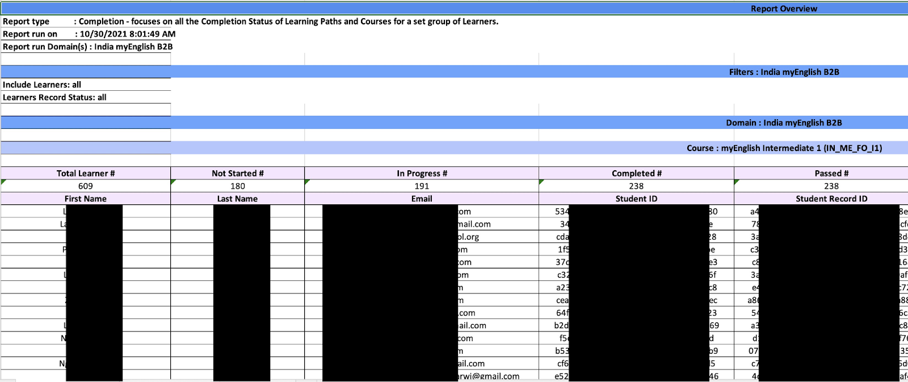Image resolution: width=908 pixels, height=382 pixels.
Task: Select the Report Overview header cell
Action: [454, 9]
